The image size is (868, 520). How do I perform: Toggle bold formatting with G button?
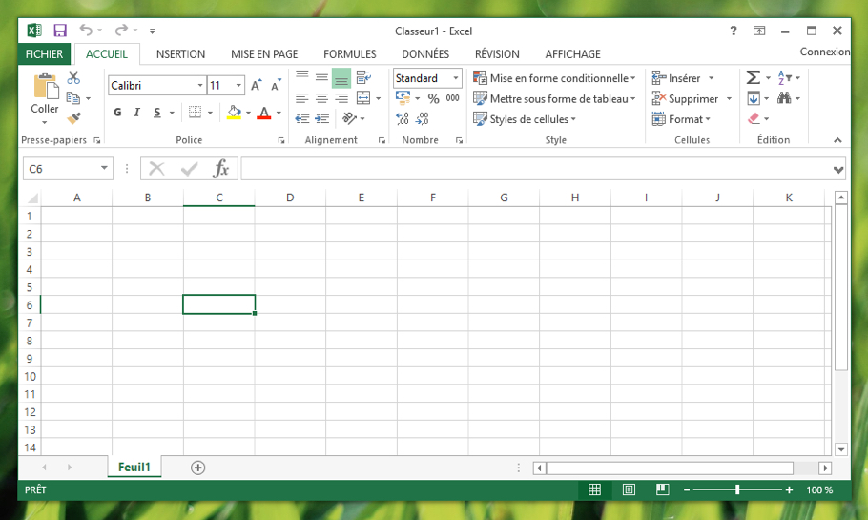pos(117,113)
